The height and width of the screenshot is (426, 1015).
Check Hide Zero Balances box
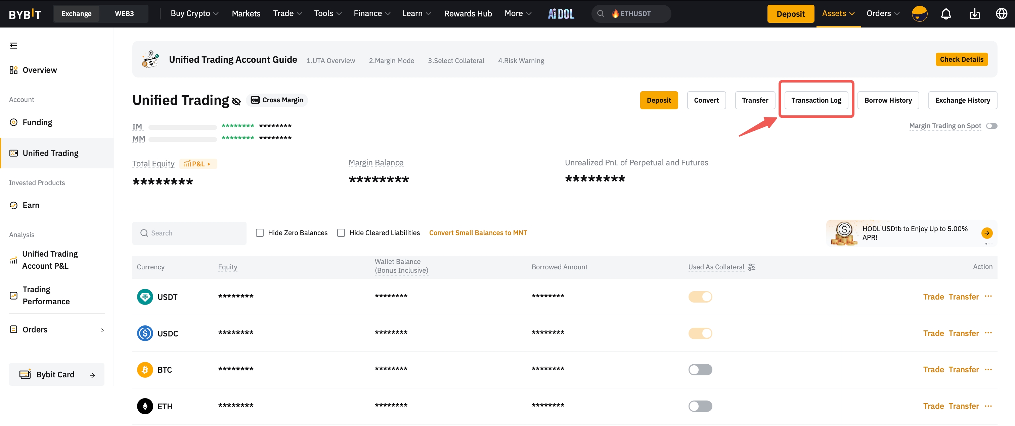260,233
